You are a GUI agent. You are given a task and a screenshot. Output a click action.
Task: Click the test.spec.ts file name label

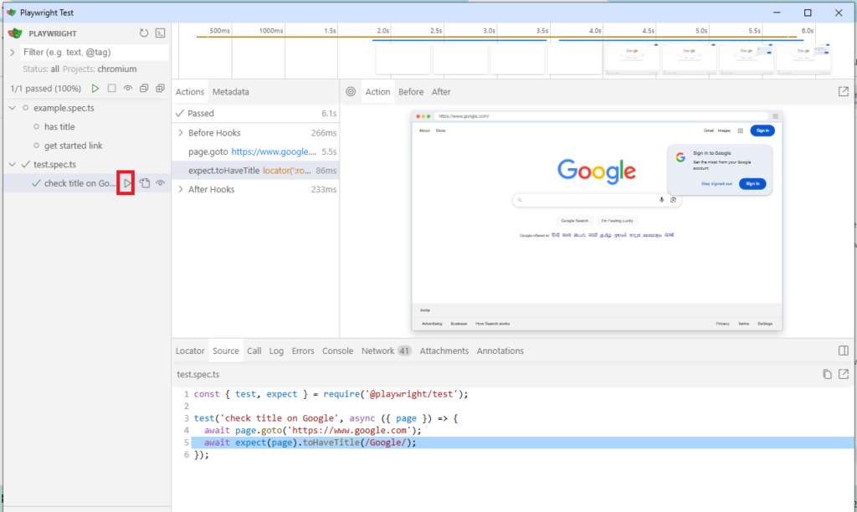(x=198, y=374)
